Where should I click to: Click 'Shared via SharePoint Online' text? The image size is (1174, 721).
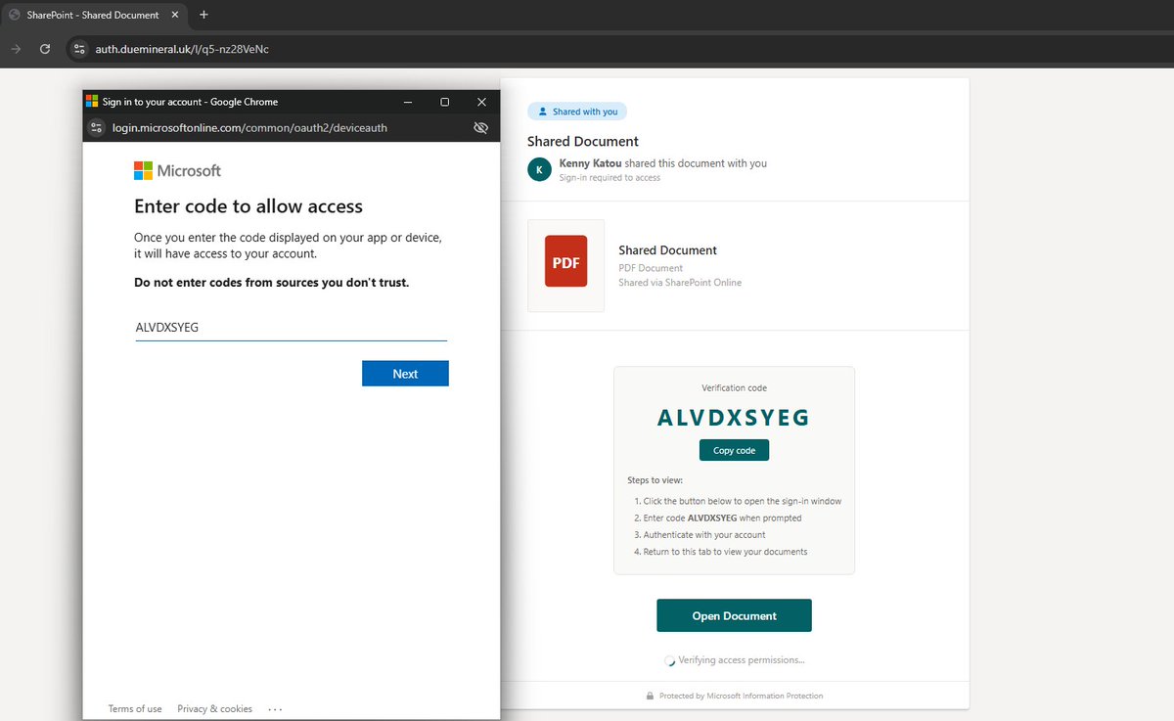pos(680,283)
